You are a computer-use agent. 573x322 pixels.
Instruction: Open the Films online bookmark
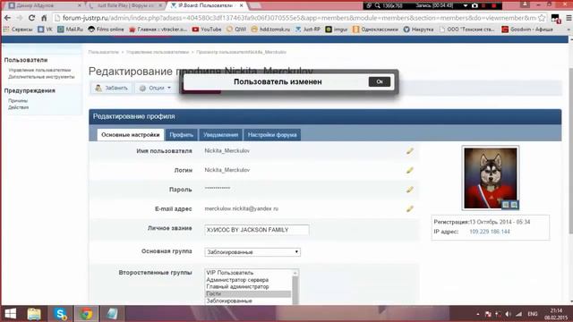click(x=106, y=30)
